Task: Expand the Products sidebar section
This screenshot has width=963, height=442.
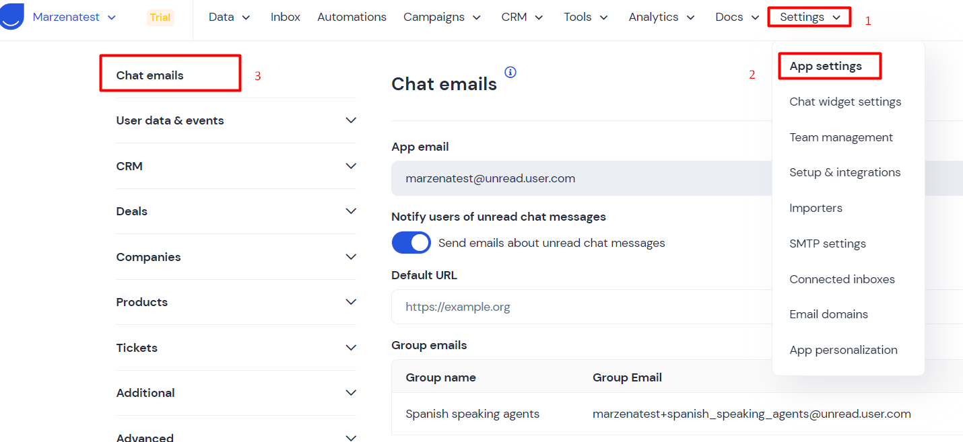Action: click(236, 302)
